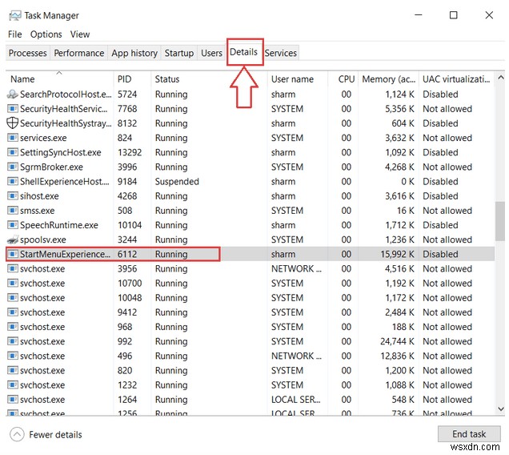Click icon of svchost.exe PID 968
509x455 pixels.
click(12, 327)
